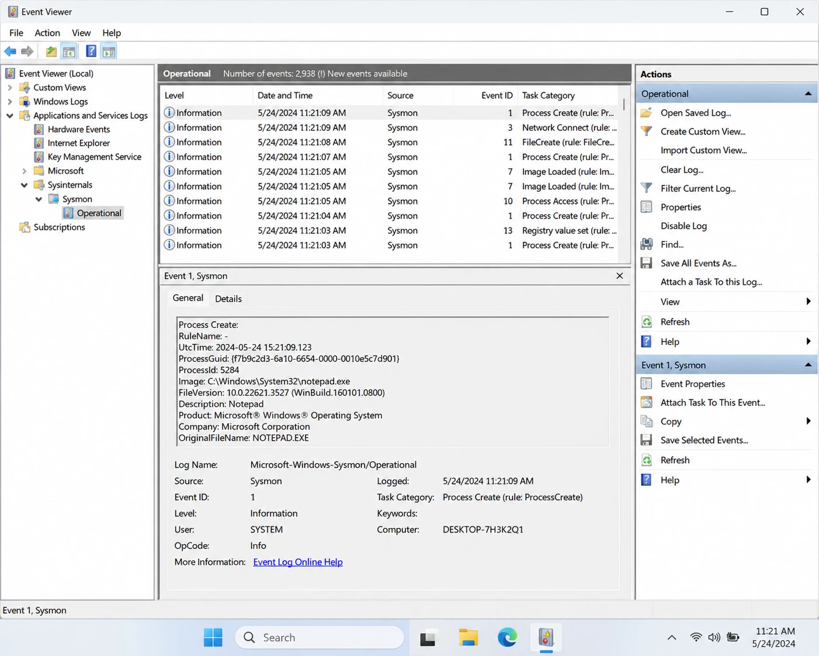Show hidden tray icons chevron
Viewport: 819px width, 656px height.
(x=672, y=638)
